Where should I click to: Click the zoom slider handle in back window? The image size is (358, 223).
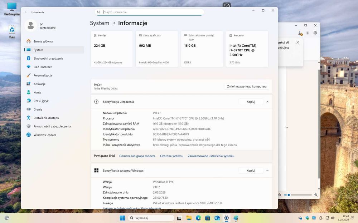pos(289,195)
